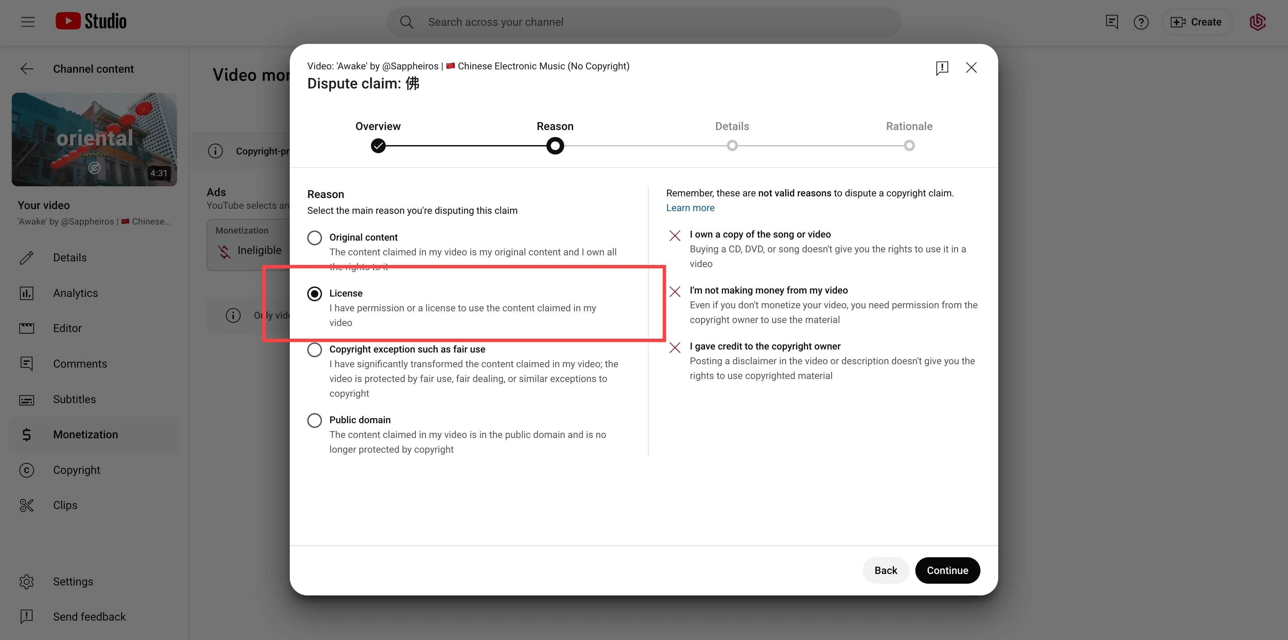Click the Ads section heading
Image resolution: width=1288 pixels, height=640 pixels.
(x=216, y=192)
